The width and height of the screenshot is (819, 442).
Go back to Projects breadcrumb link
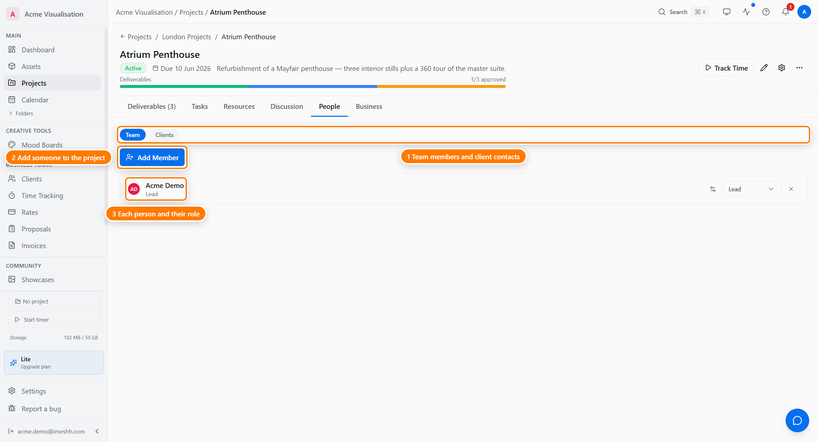point(136,37)
